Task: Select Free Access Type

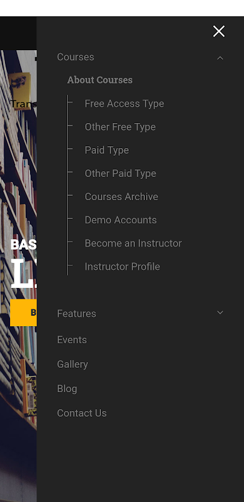Action: (124, 104)
